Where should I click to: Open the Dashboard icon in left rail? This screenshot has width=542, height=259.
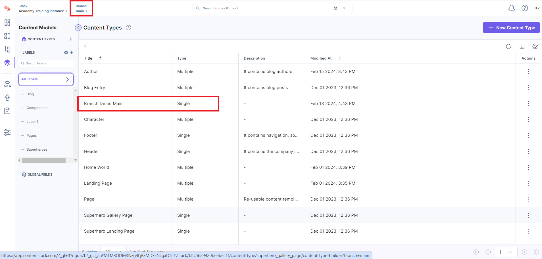7,22
